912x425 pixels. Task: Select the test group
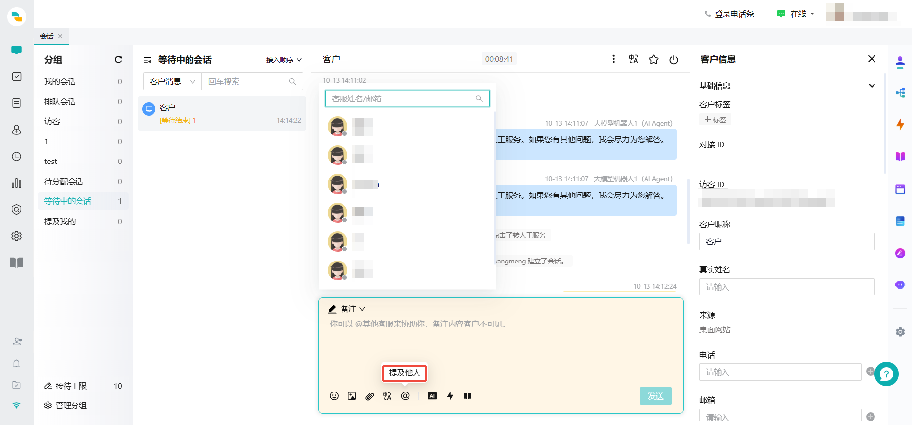[83, 161]
